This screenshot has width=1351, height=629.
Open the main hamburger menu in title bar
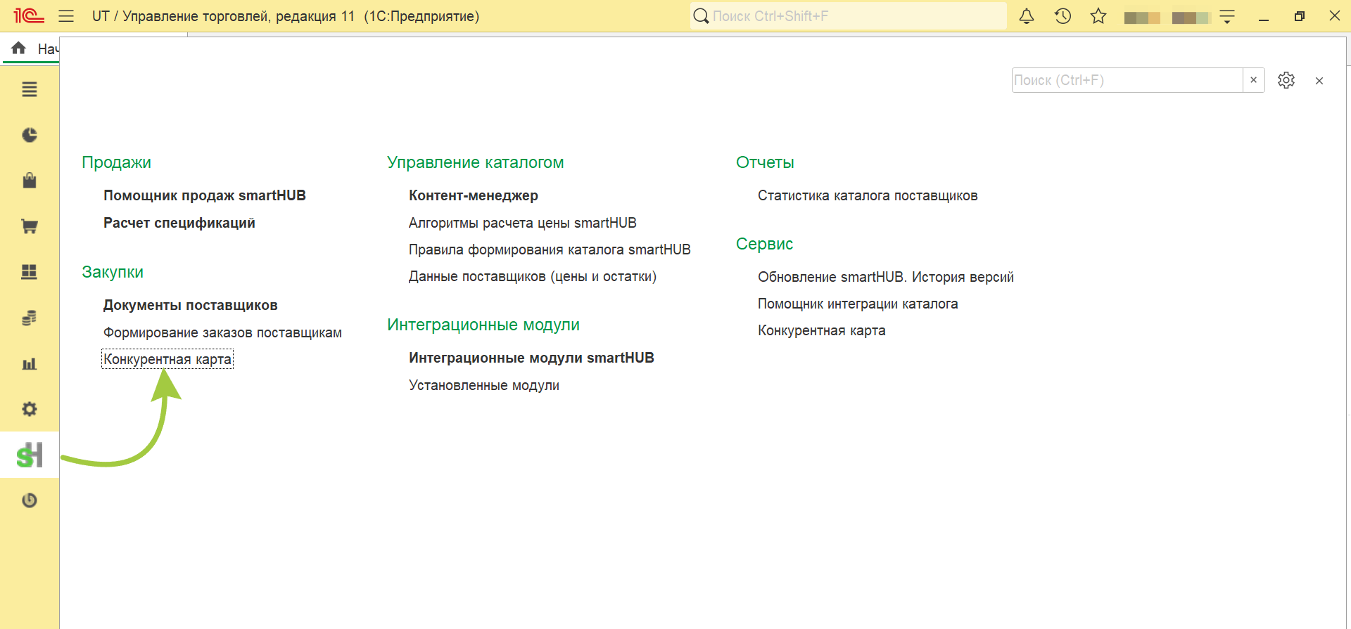66,16
